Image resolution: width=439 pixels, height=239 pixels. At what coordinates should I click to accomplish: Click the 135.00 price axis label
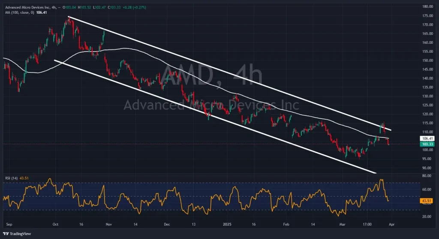(427, 87)
